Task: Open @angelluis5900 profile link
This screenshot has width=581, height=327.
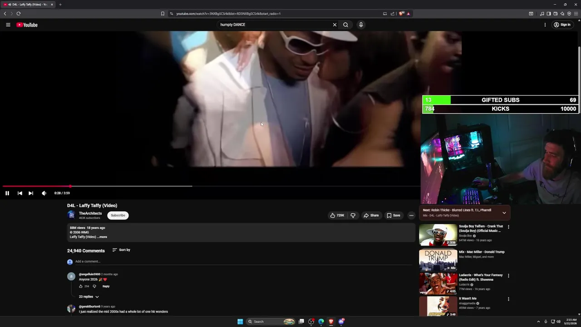Action: pos(89,274)
